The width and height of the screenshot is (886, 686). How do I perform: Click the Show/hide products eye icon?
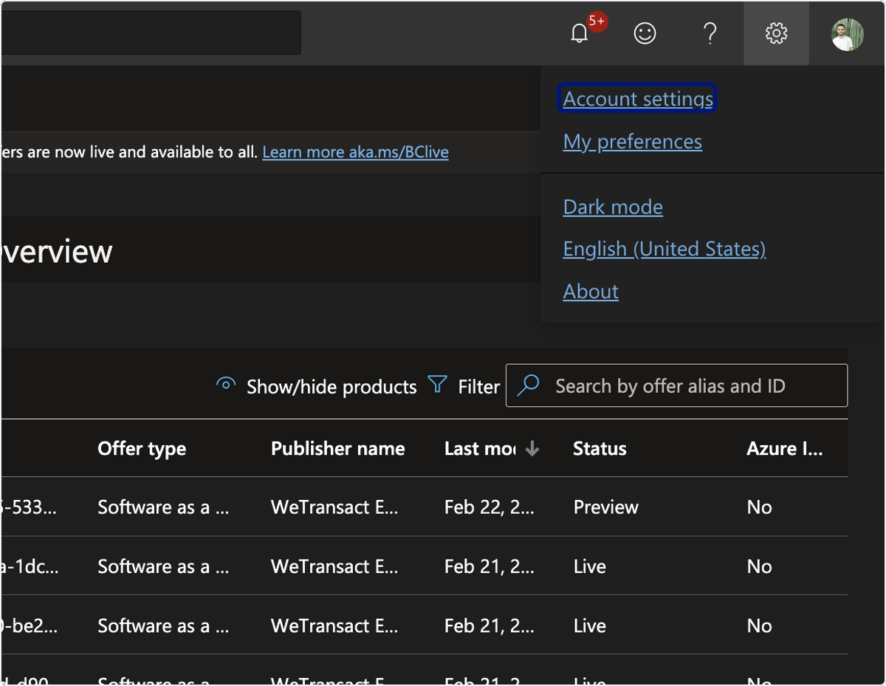pyautogui.click(x=226, y=384)
